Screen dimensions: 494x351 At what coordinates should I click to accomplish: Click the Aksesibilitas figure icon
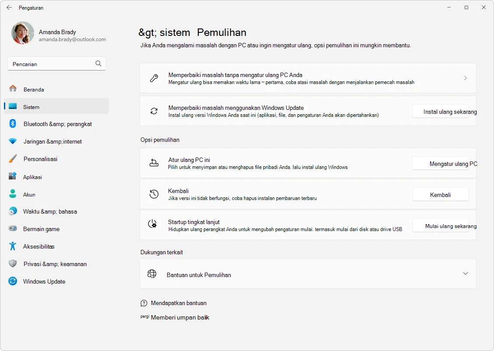coord(13,246)
